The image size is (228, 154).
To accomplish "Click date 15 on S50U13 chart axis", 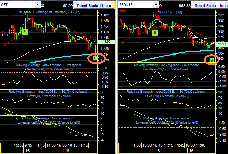I will (158, 151).
